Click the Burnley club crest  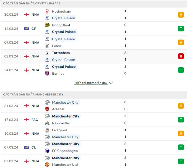click(47, 73)
